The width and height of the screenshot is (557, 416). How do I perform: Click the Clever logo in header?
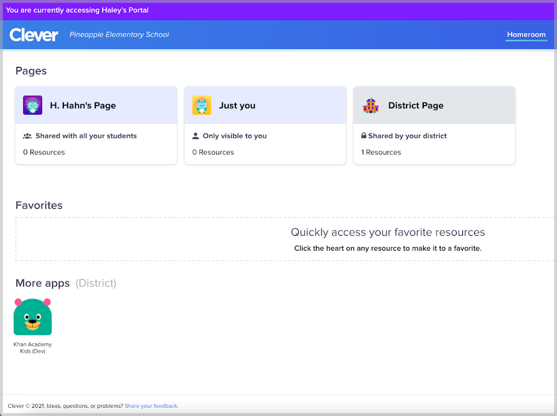click(x=34, y=35)
